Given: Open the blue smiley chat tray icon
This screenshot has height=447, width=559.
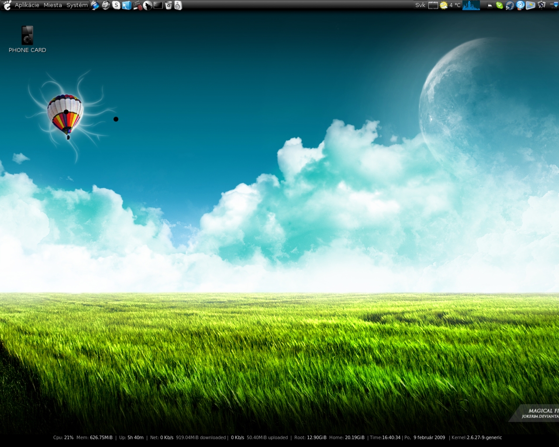Looking at the screenshot, I should 520,5.
